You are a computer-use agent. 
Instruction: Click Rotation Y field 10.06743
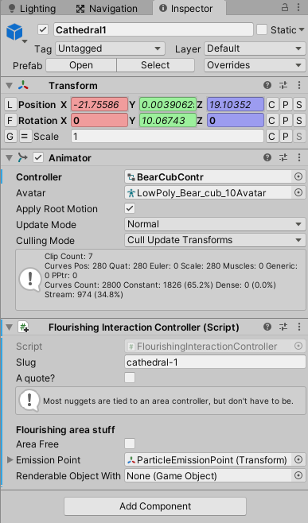point(168,120)
